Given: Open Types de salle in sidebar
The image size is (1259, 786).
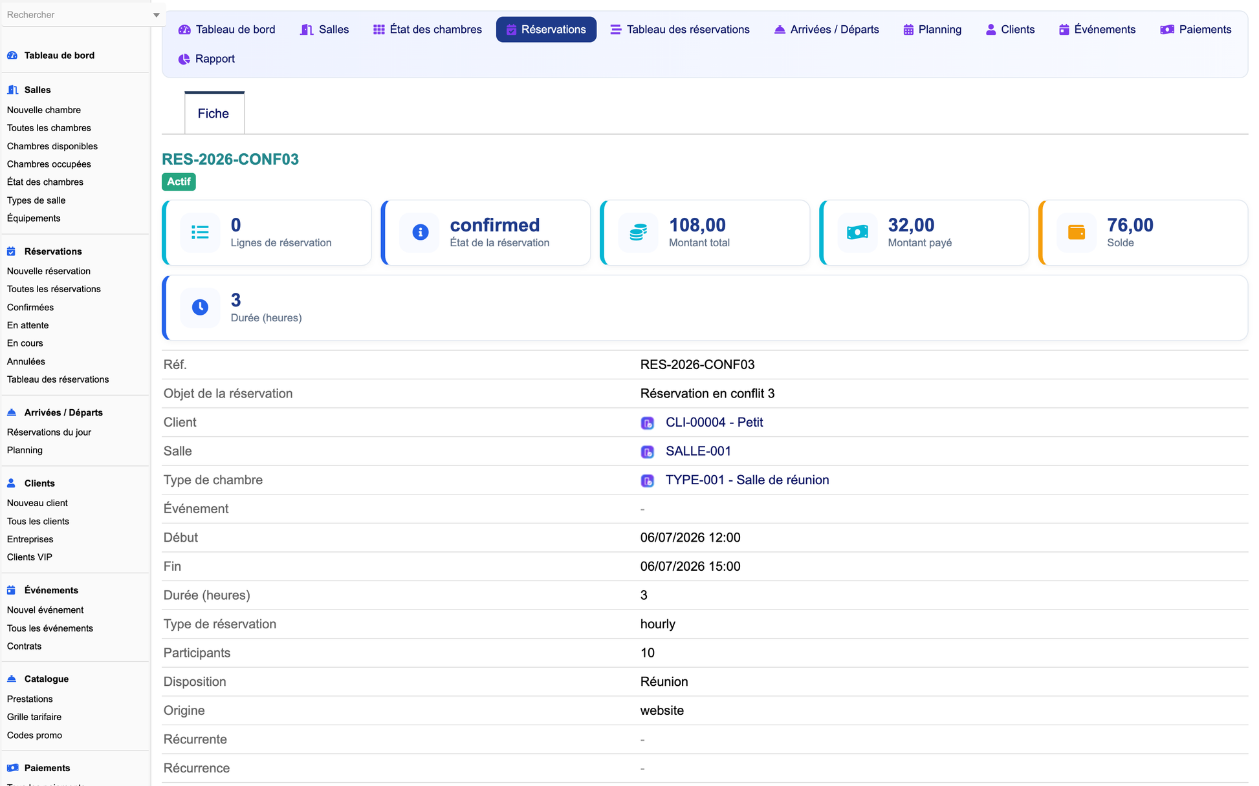Looking at the screenshot, I should pos(36,200).
